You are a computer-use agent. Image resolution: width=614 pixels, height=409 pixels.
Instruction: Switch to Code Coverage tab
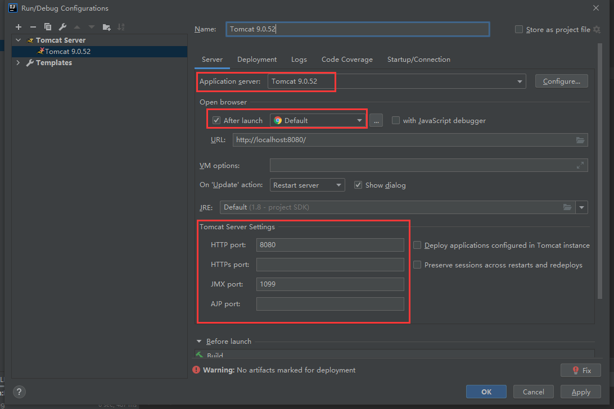(x=347, y=60)
